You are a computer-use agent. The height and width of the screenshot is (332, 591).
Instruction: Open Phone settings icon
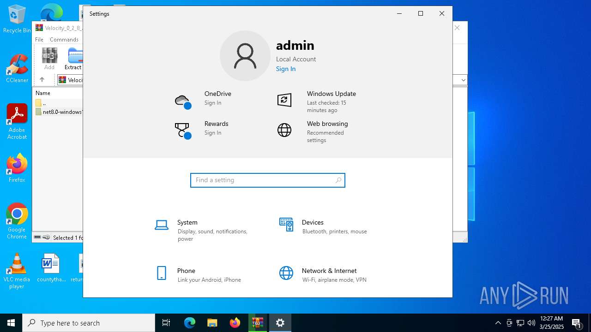pos(162,273)
